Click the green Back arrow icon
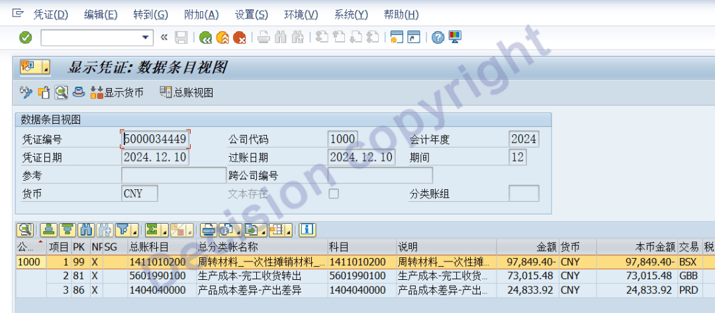This screenshot has height=313, width=715. [x=206, y=38]
